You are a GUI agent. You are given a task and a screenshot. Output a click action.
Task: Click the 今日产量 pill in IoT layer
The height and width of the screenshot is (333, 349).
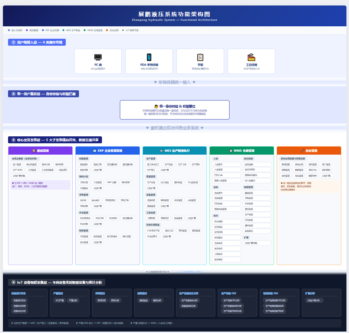point(60,300)
